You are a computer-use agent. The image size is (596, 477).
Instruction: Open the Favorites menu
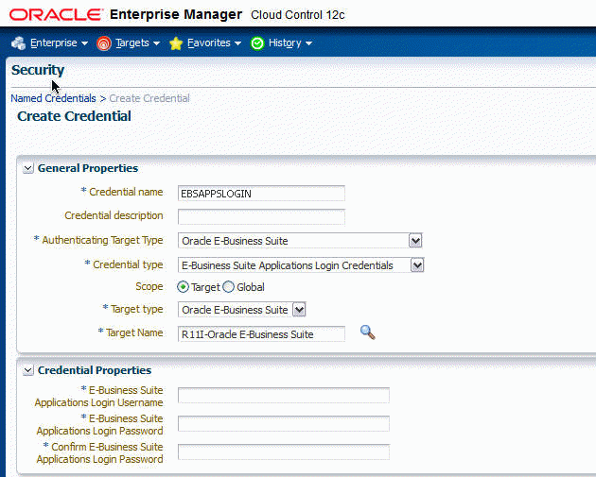214,43
